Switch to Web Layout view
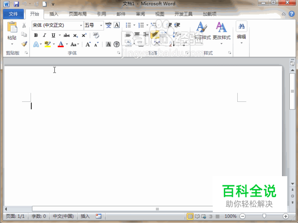This screenshot has height=223, width=298. (x=204, y=216)
